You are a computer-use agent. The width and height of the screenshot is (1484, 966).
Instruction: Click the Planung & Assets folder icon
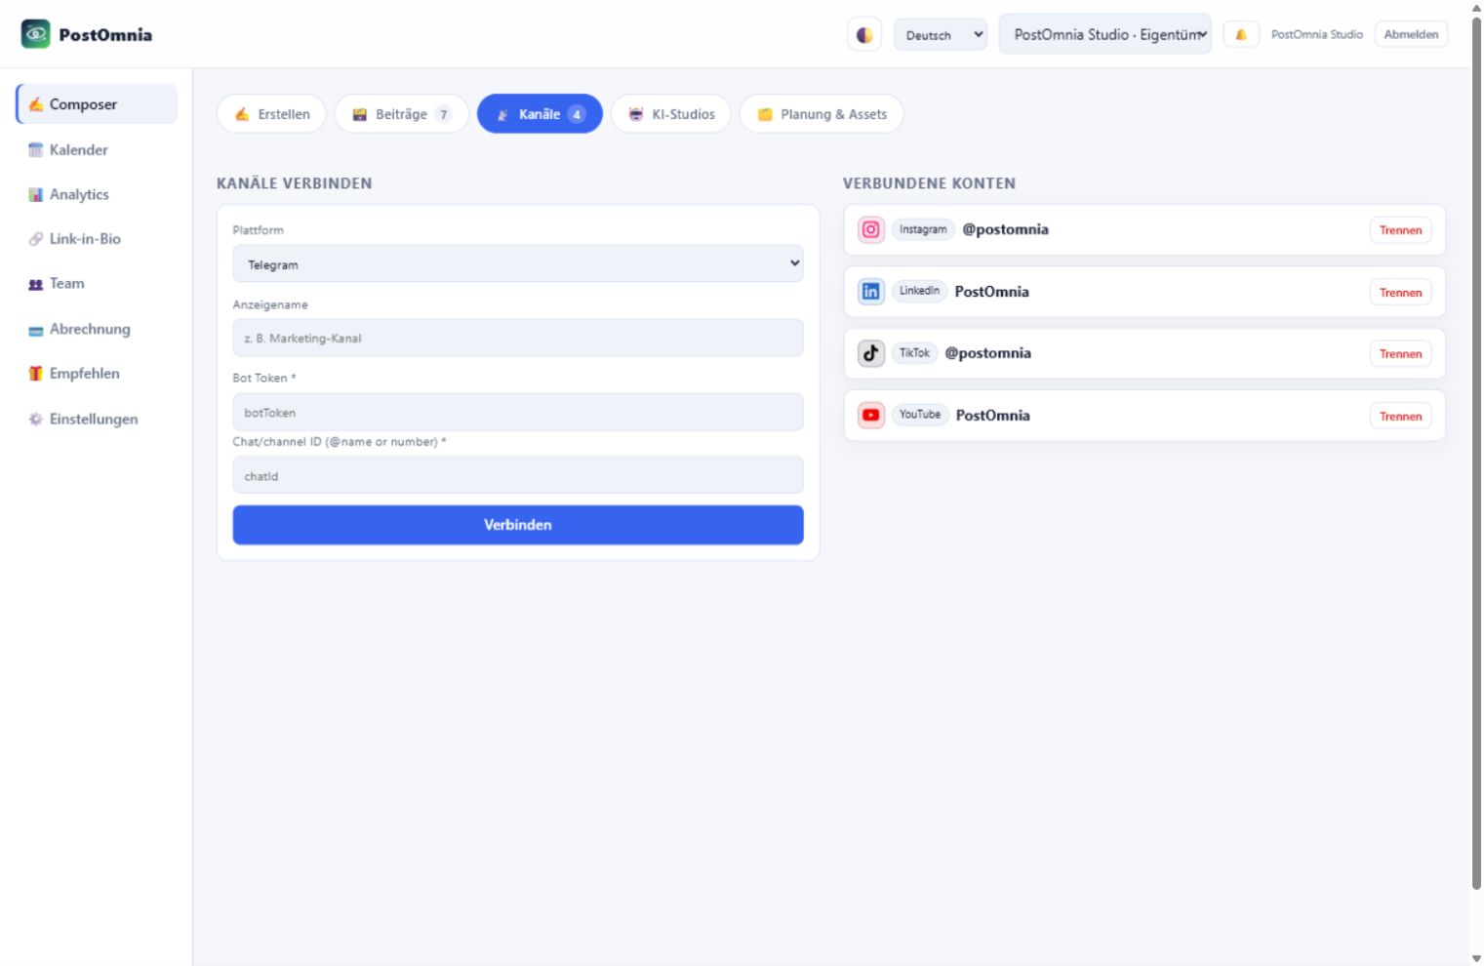point(765,114)
